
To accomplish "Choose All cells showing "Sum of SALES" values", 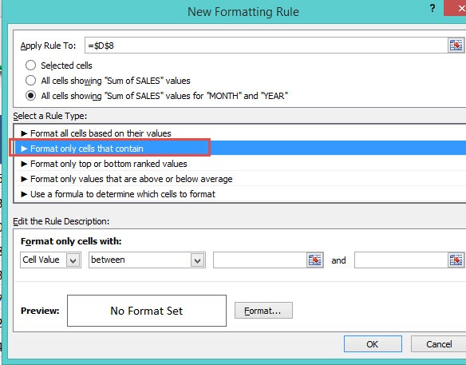I will coord(30,81).
